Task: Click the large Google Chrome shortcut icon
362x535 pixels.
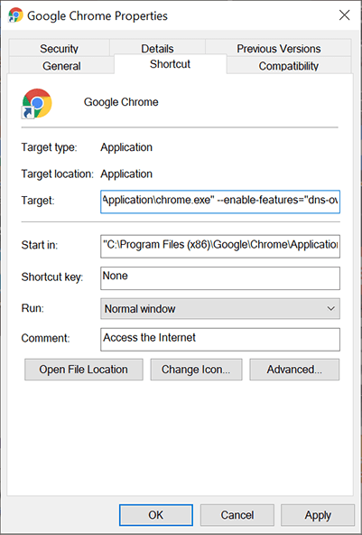Action: coord(37,104)
